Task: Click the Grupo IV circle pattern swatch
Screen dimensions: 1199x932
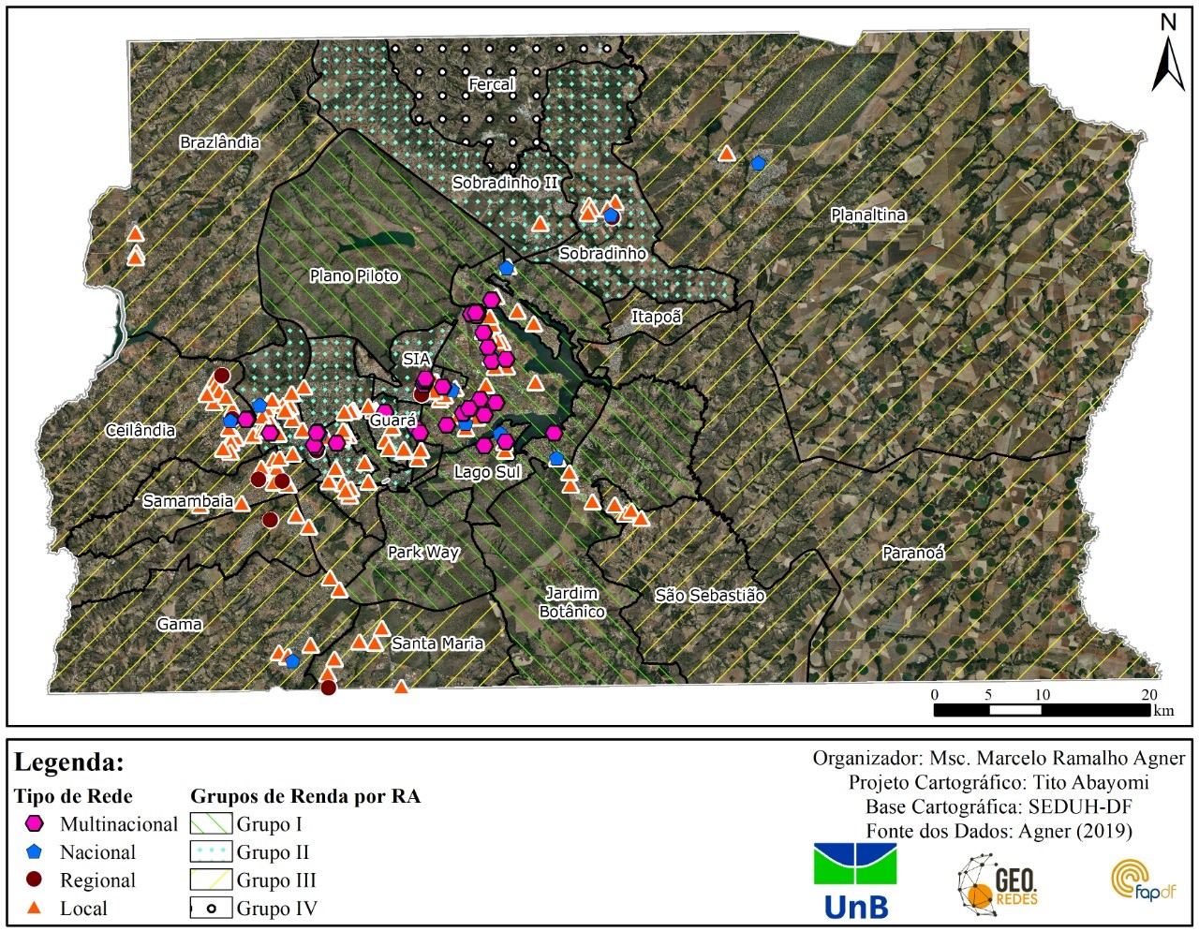Action: 211,908
